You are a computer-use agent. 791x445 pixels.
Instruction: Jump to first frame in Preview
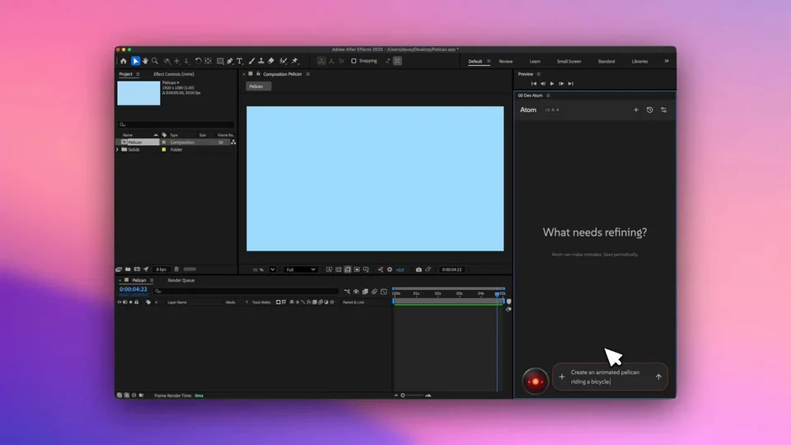tap(534, 84)
